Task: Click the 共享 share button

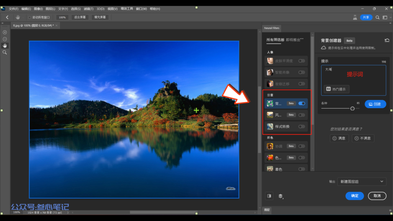Action: click(366, 17)
